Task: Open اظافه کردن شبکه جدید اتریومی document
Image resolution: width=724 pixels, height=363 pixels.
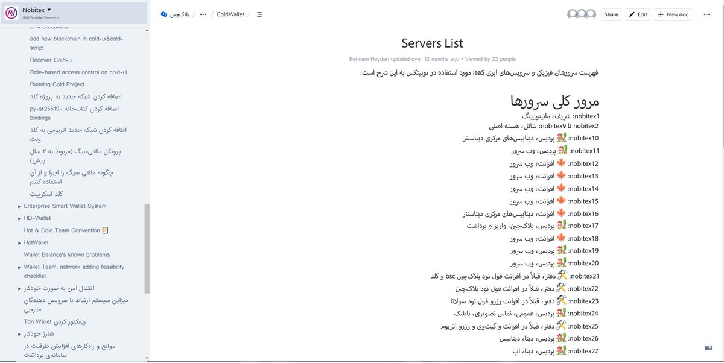Action: pyautogui.click(x=78, y=134)
